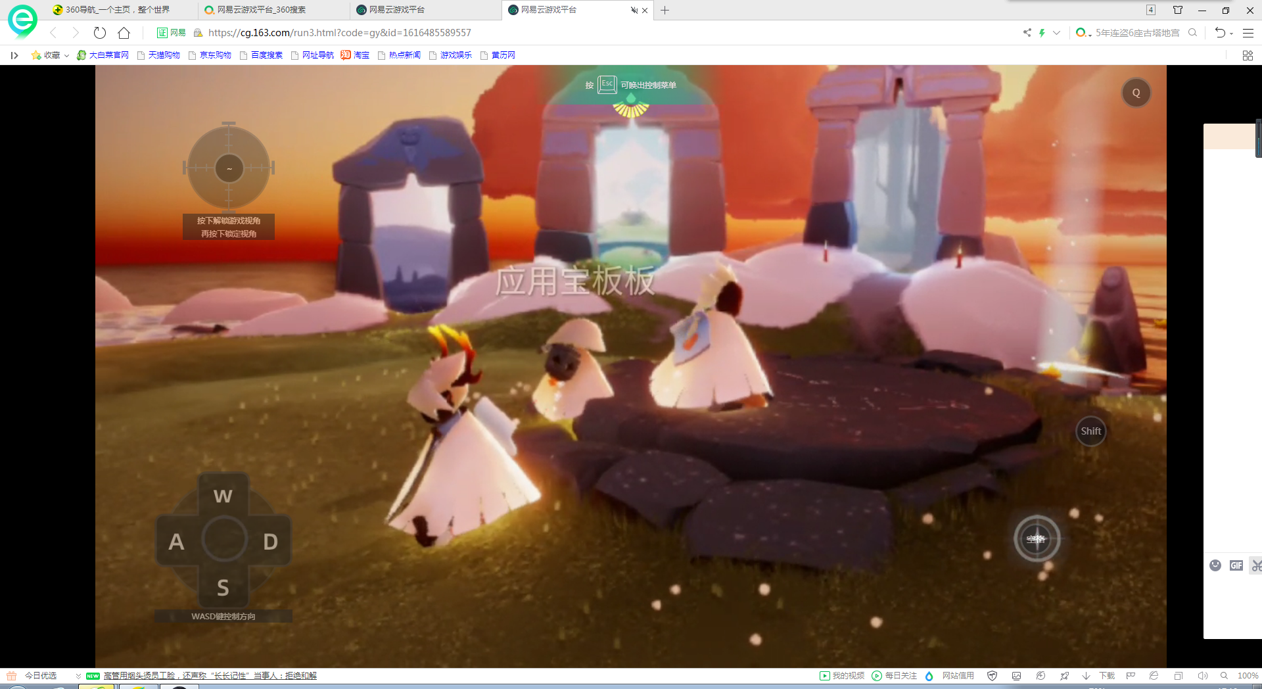Click the search magnifier icon
Screen dimensions: 1262x689
point(1192,33)
